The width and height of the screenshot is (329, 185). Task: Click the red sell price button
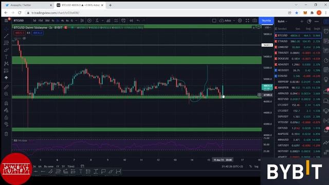coord(20,33)
